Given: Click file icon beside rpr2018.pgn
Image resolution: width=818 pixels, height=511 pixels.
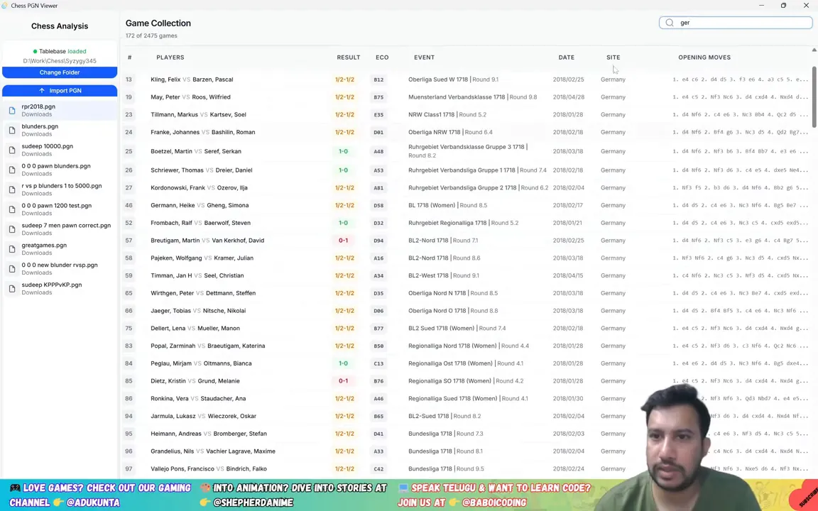Looking at the screenshot, I should (x=12, y=110).
